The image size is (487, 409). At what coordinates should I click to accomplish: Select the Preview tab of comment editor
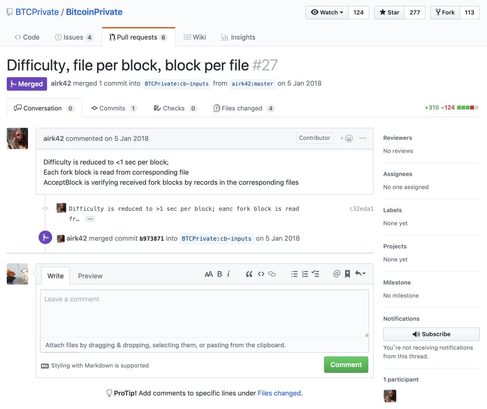(90, 276)
